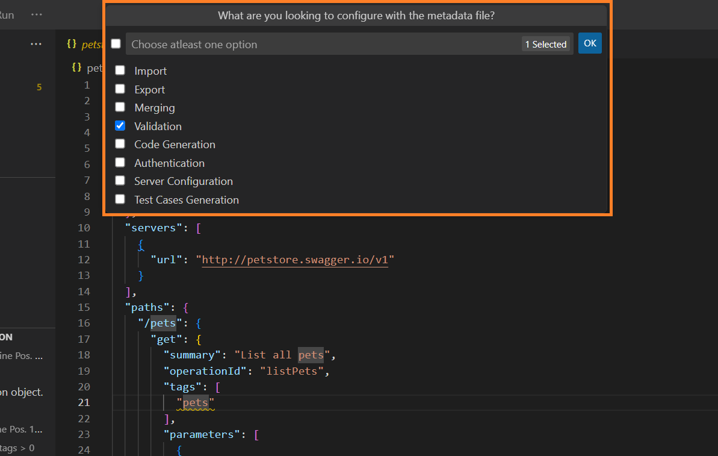Click 'tags > 0' entry in sidebar
718x456 pixels.
coord(17,448)
